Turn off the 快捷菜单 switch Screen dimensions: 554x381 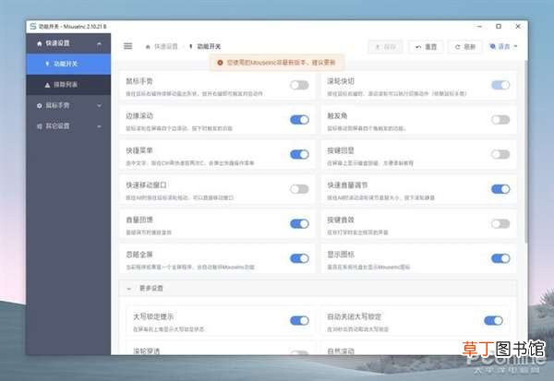coord(299,154)
